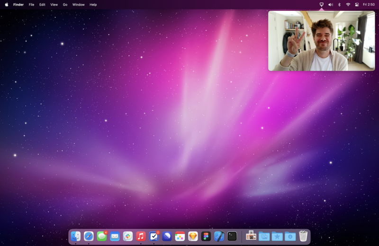Open the Music app

[x=141, y=236]
